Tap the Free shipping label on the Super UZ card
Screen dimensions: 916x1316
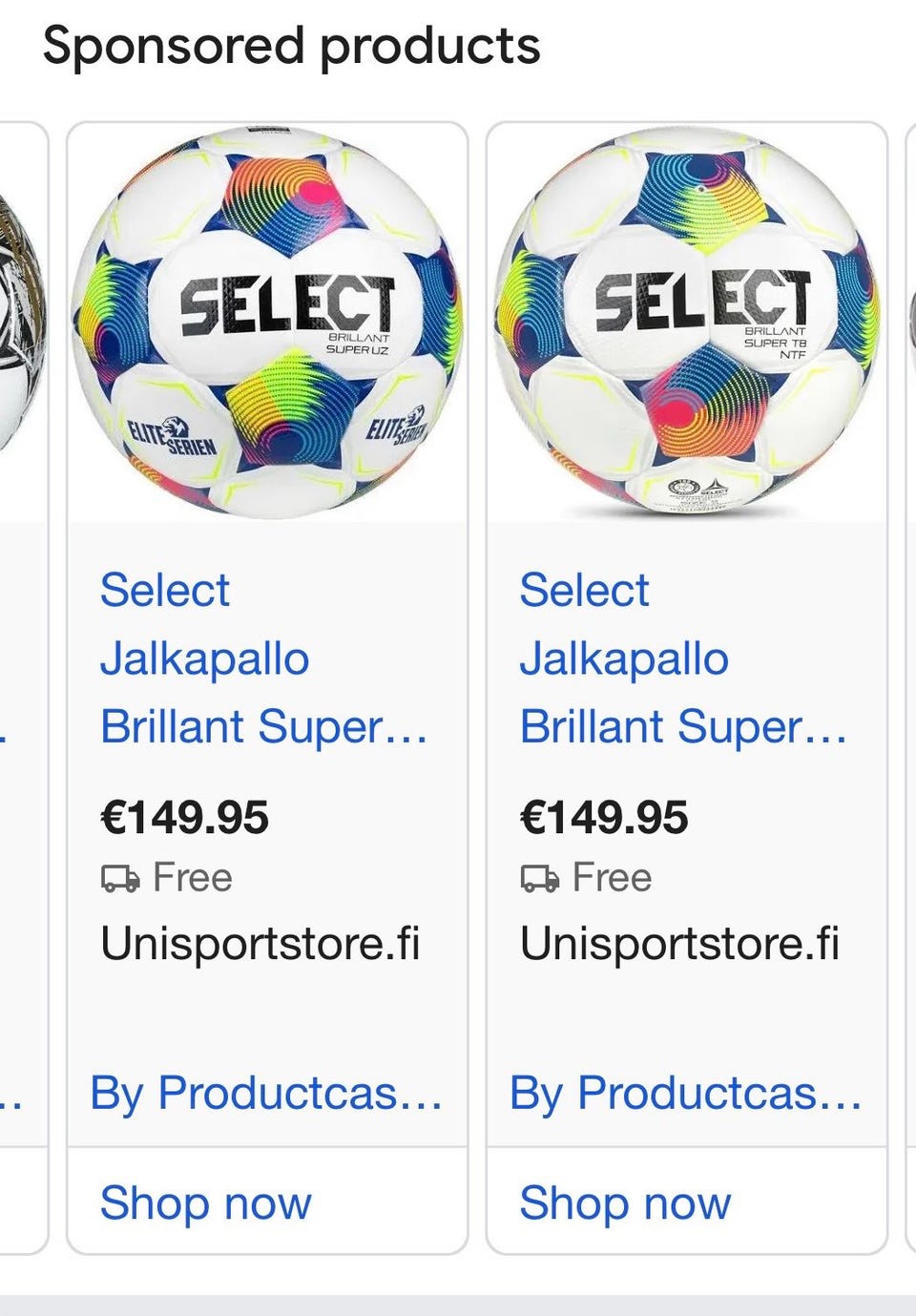[x=193, y=878]
